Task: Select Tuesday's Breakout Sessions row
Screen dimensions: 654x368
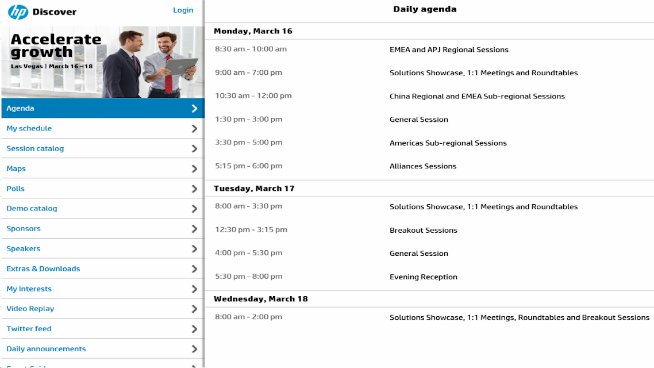Action: coord(430,230)
